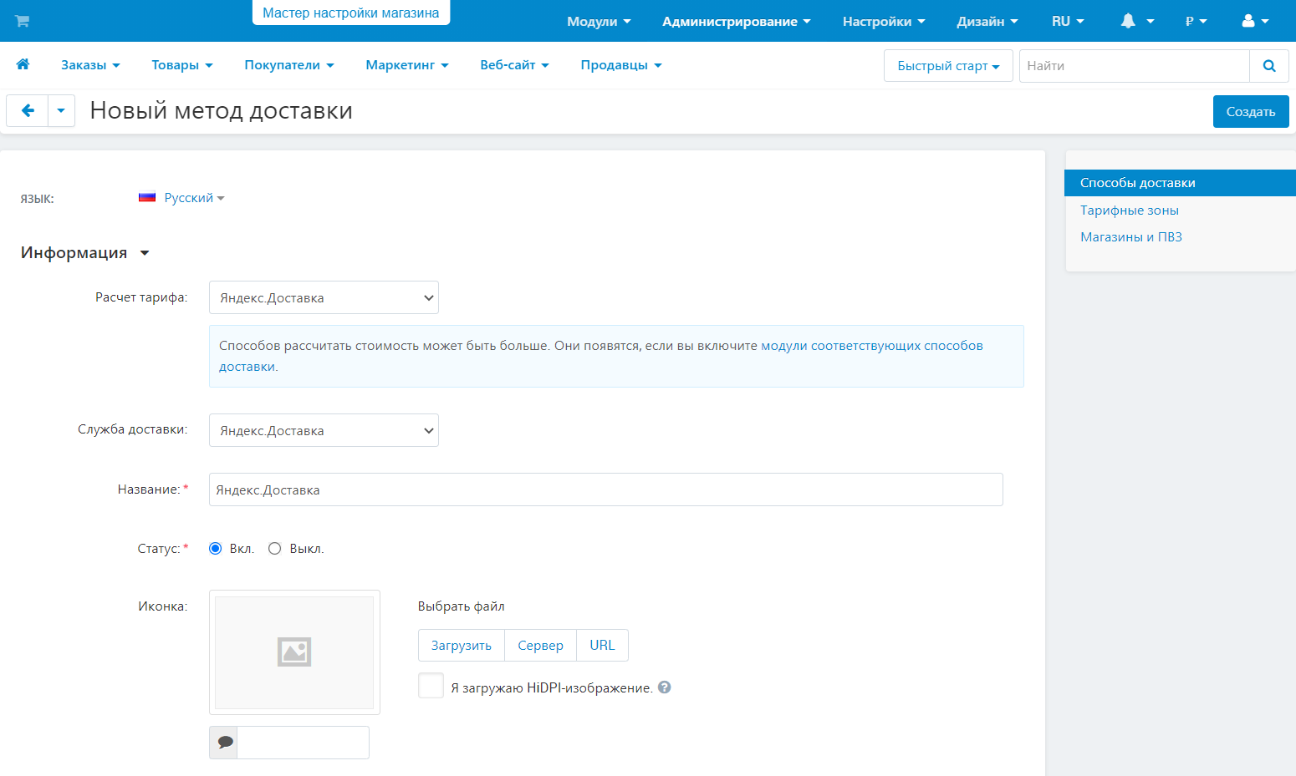Follow the shipping method modules link

(x=871, y=346)
